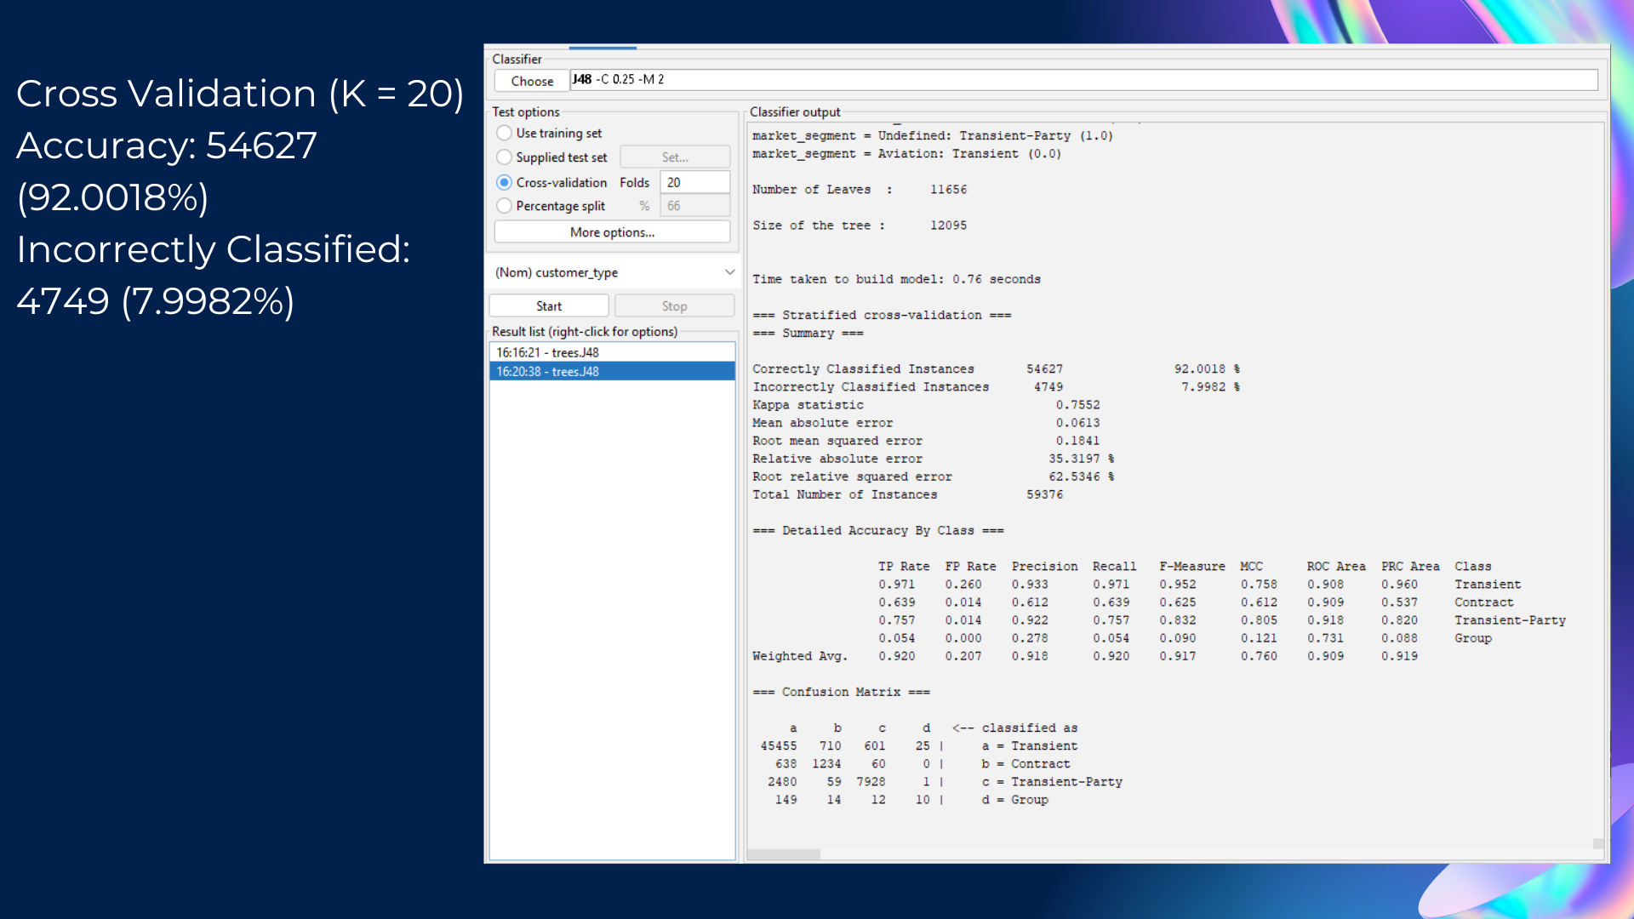Viewport: 1634px width, 919px height.
Task: Click the horizontal scrollbar under classifier output
Action: pyautogui.click(x=783, y=854)
